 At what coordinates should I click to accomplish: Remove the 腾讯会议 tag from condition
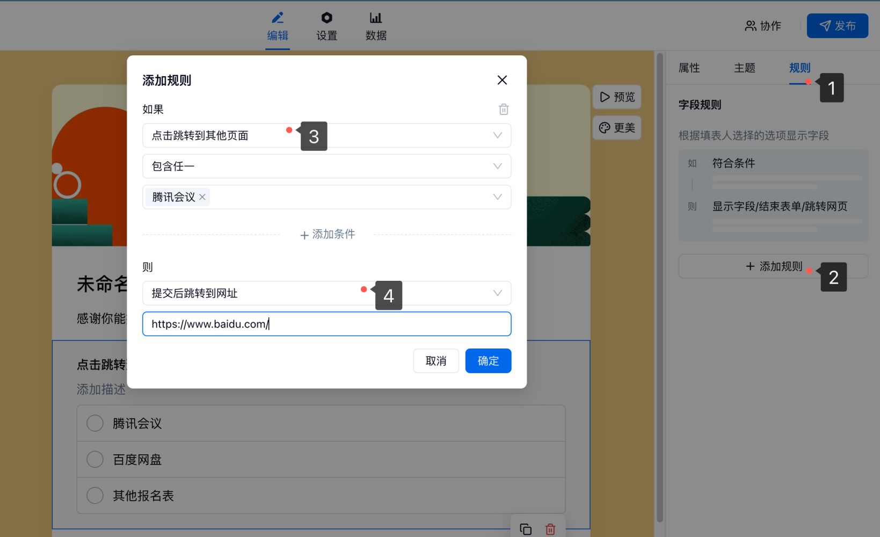pos(202,197)
